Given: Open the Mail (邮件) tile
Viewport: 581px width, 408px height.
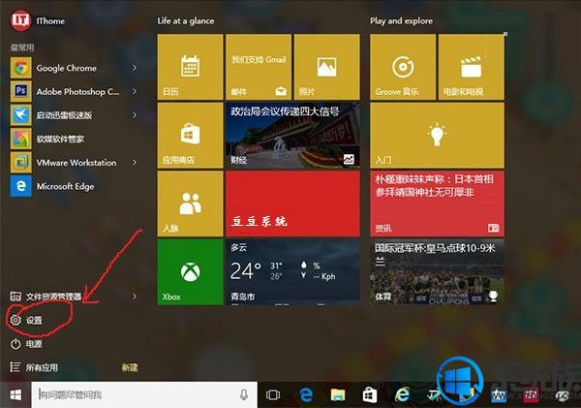Looking at the screenshot, I should pyautogui.click(x=259, y=67).
